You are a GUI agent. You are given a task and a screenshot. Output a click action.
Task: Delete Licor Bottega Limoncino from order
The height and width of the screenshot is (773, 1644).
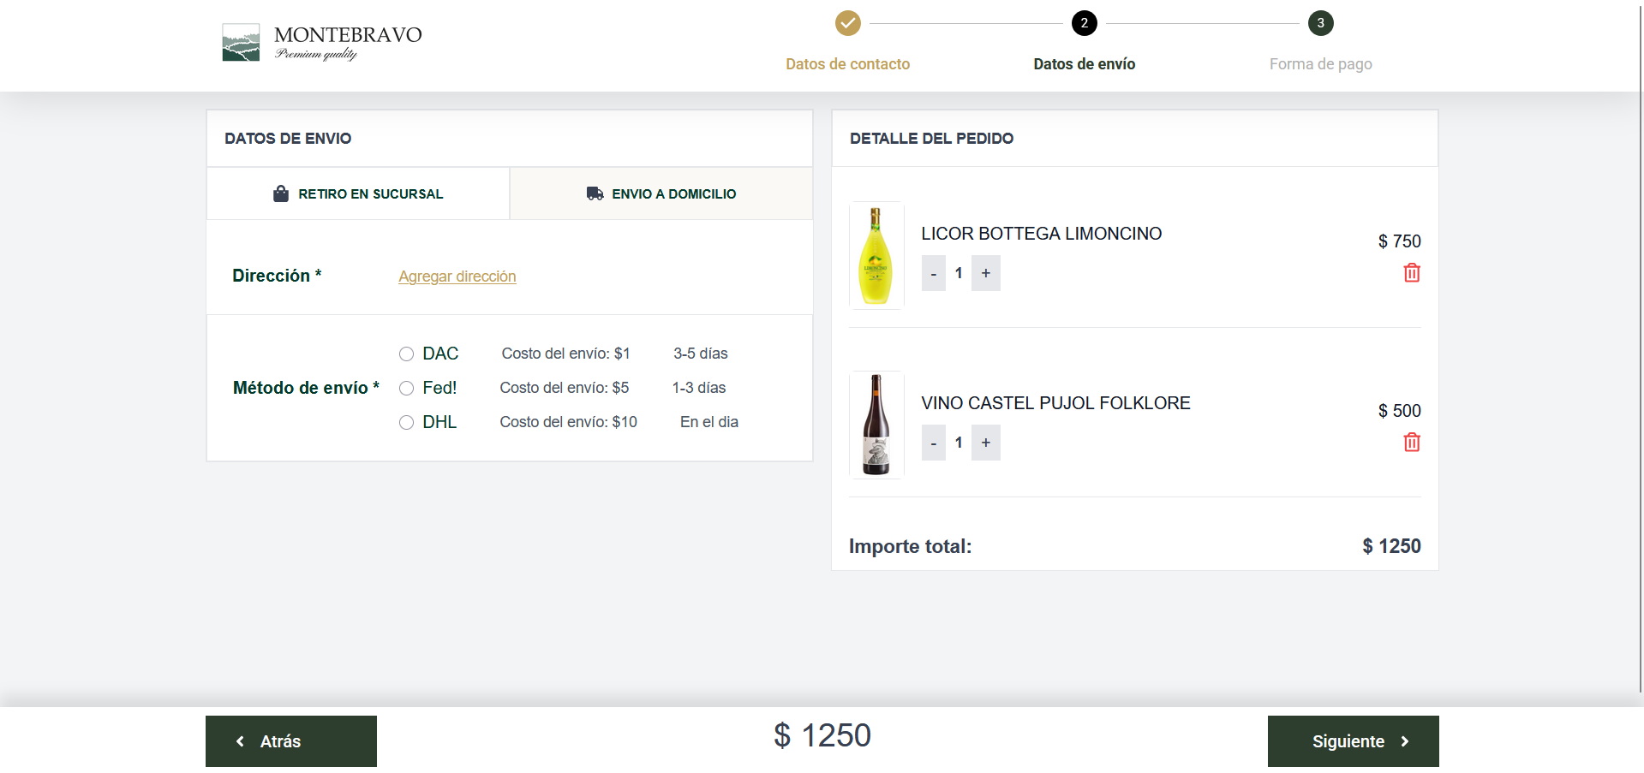tap(1411, 273)
